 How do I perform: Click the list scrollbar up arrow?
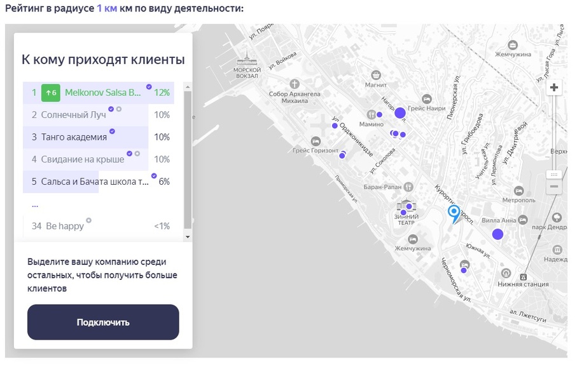[188, 87]
